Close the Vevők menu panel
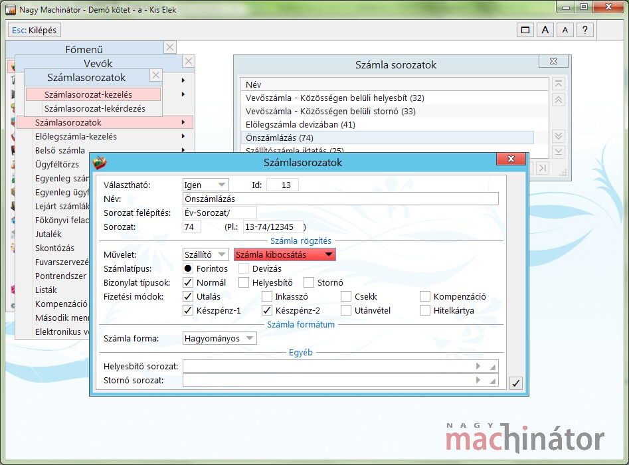The image size is (629, 465). pos(189,61)
